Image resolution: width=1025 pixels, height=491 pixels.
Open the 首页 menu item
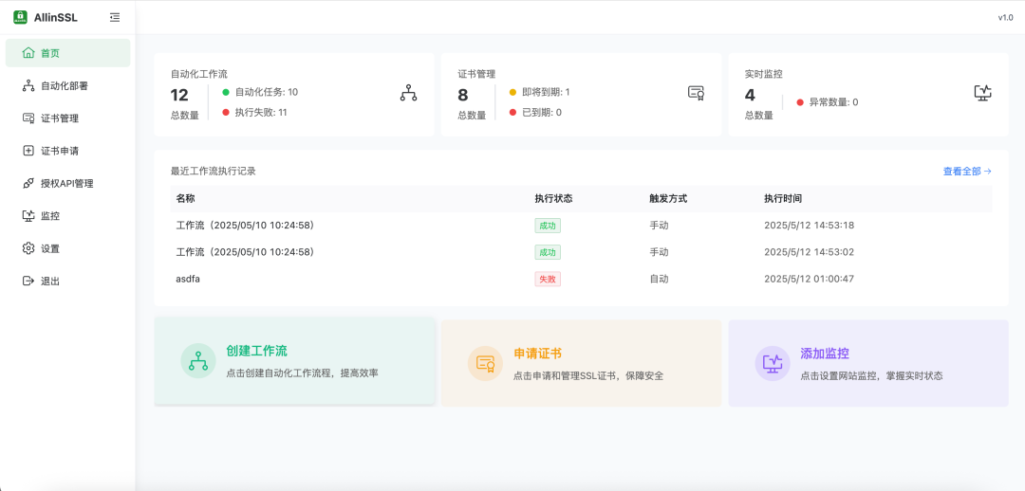(68, 53)
